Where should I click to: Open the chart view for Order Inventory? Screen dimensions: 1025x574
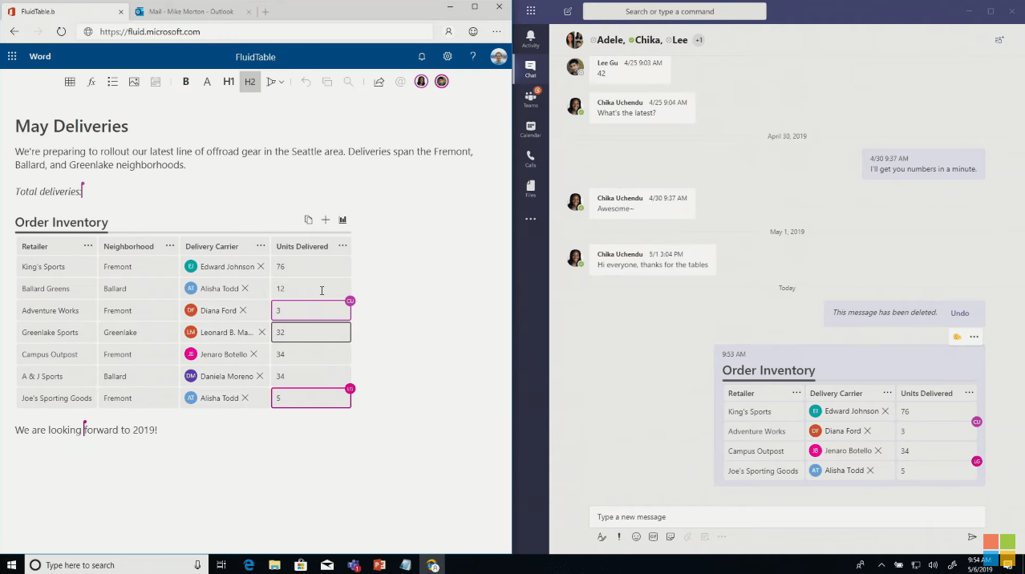(342, 219)
